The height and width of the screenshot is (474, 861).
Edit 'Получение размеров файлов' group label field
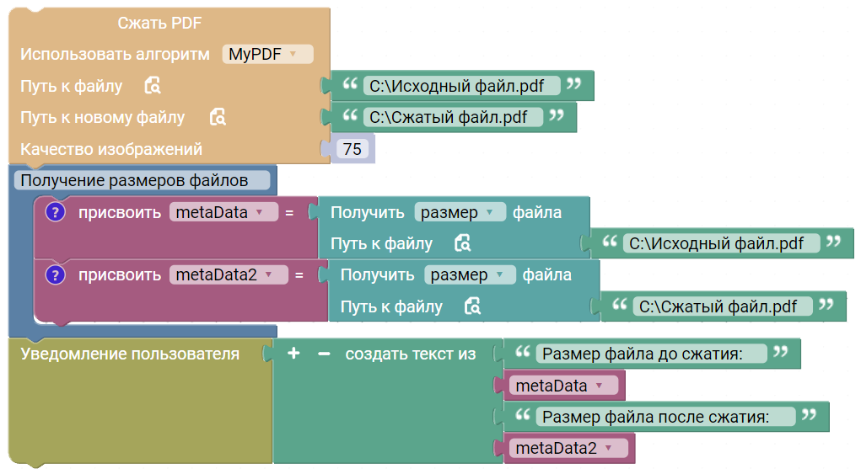[142, 180]
